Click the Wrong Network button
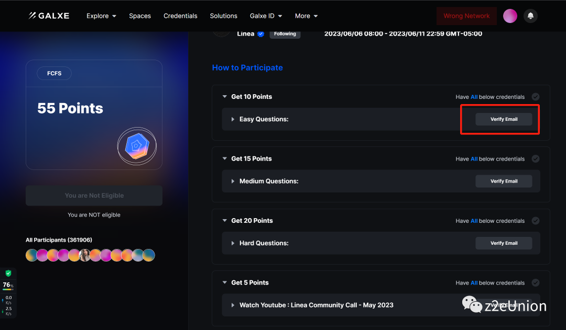This screenshot has width=566, height=330. pyautogui.click(x=466, y=16)
